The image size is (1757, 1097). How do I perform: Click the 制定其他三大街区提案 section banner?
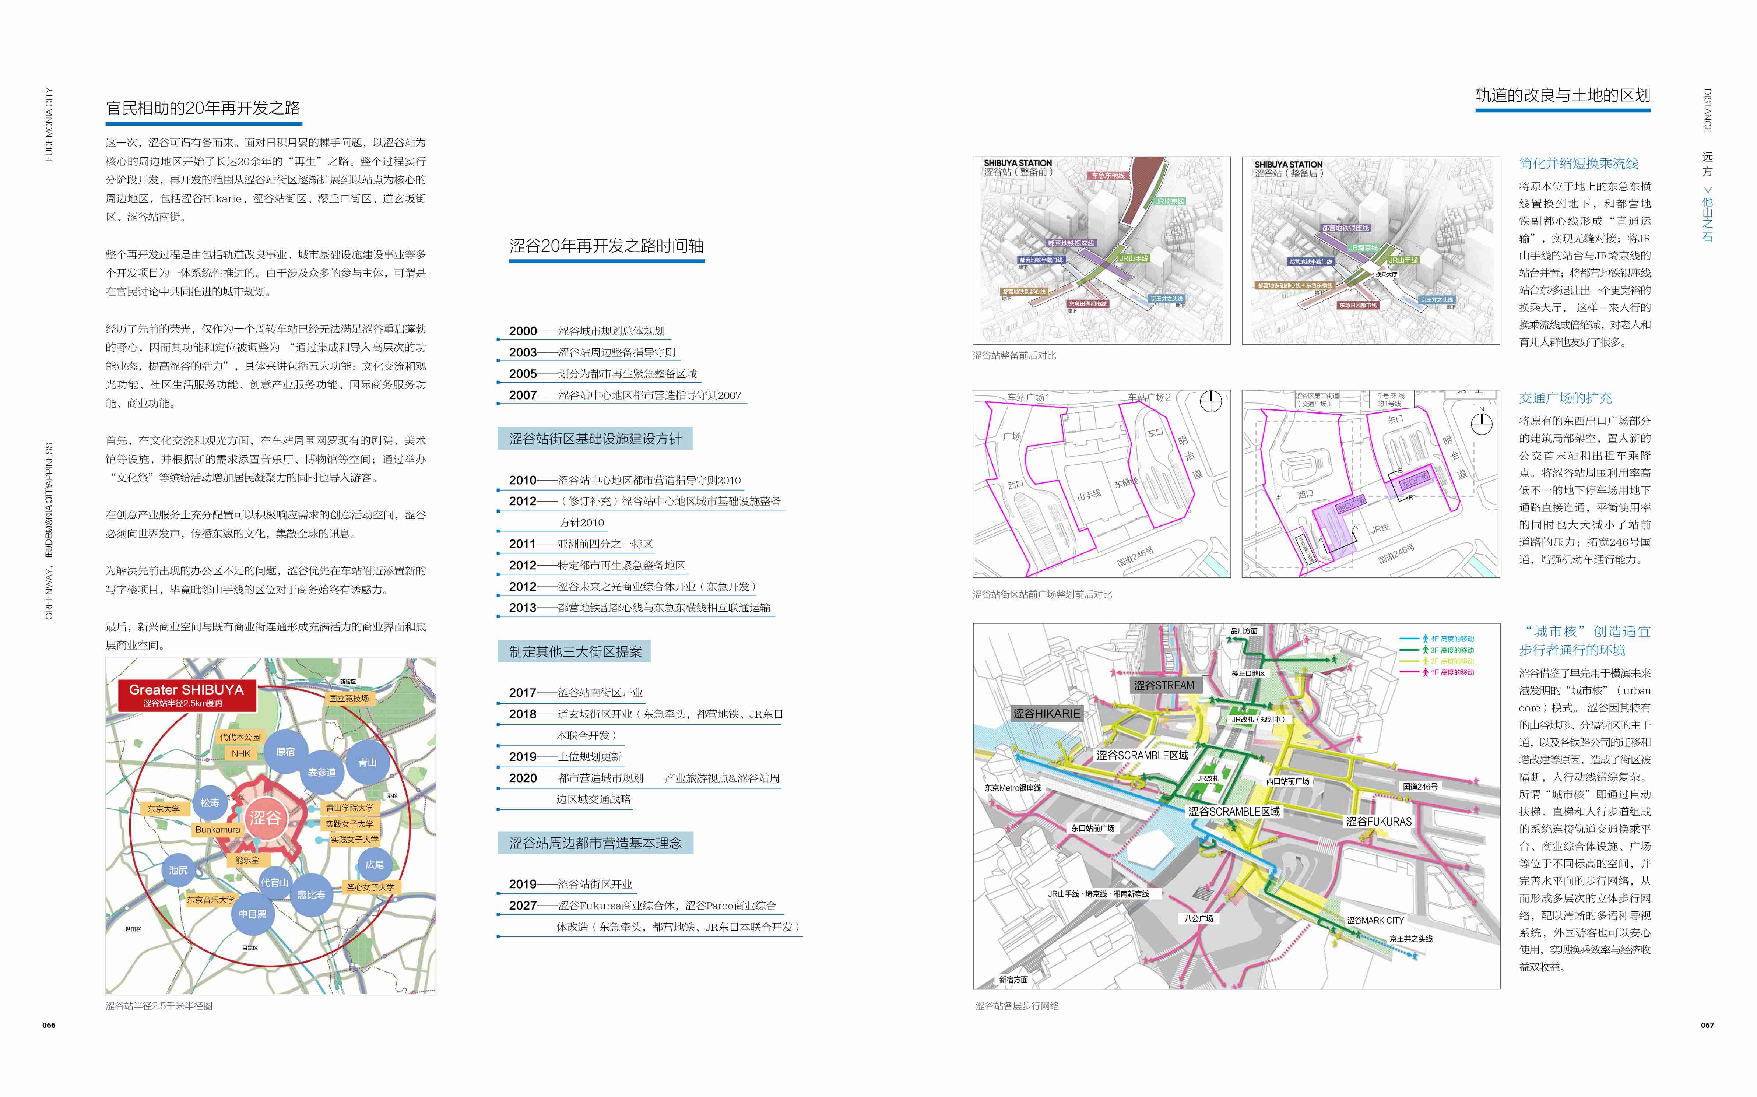(x=574, y=651)
